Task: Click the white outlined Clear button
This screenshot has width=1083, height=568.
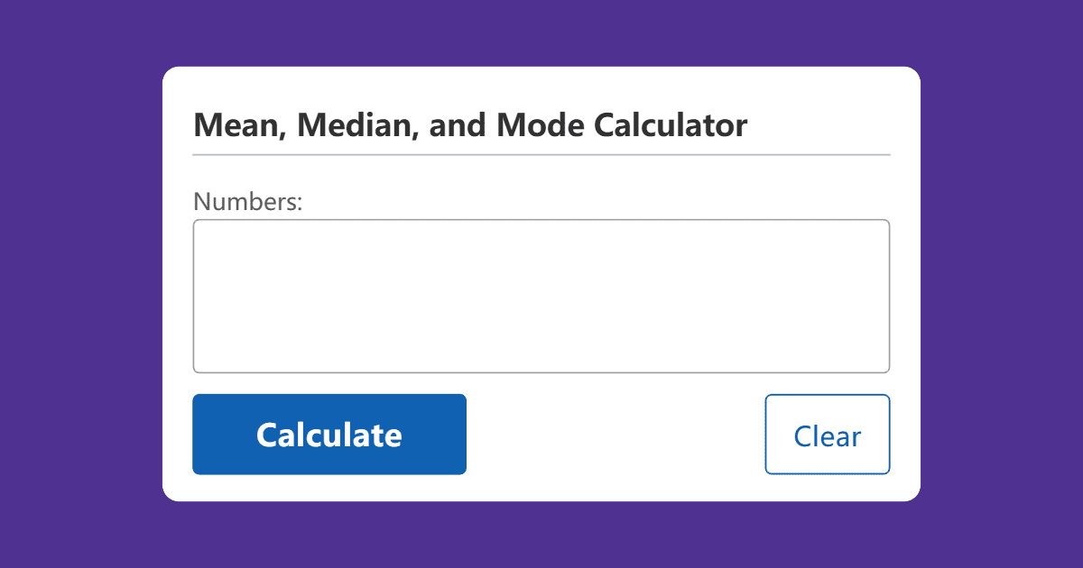Action: (827, 435)
